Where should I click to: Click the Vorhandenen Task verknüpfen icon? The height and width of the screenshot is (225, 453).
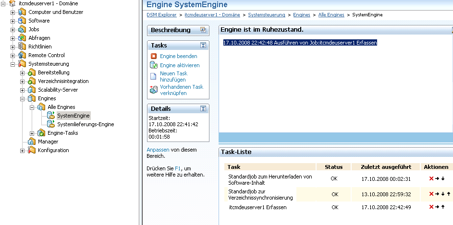[153, 90]
